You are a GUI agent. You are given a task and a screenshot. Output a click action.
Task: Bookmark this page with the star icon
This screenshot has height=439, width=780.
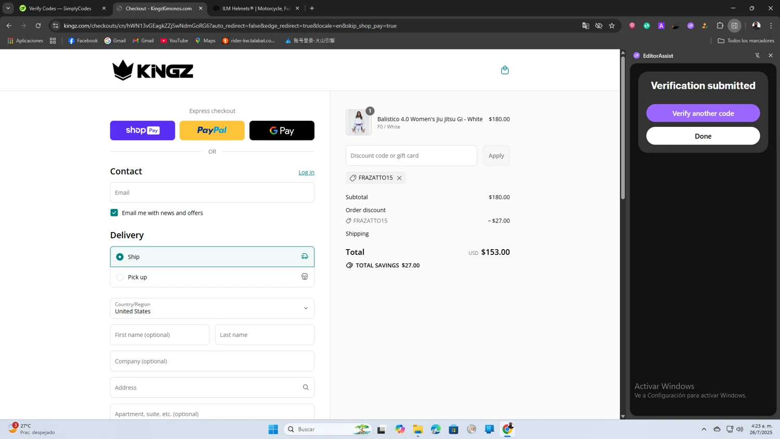(612, 25)
